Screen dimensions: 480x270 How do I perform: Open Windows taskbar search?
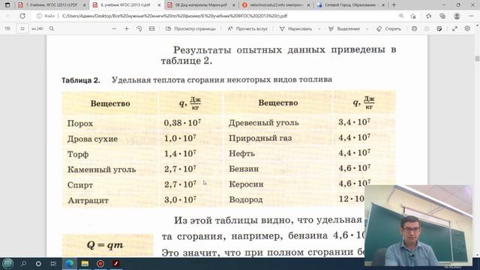pos(23,263)
